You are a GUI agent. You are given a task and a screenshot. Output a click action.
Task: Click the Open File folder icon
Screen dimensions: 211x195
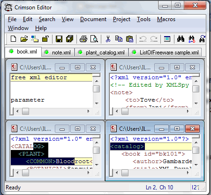coord(24,39)
